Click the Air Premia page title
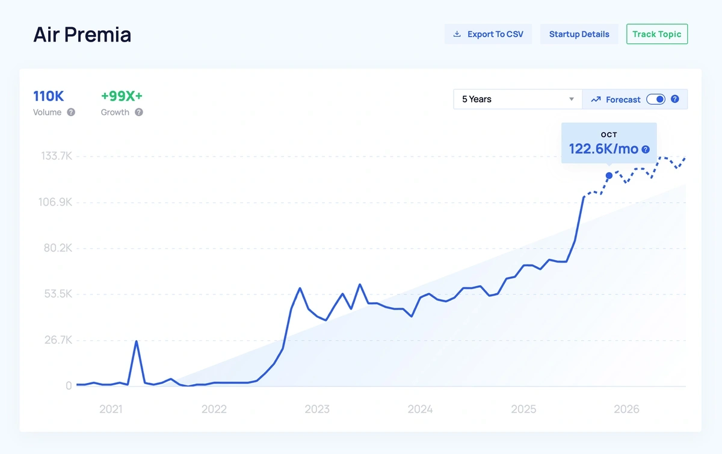Image resolution: width=722 pixels, height=454 pixels. (82, 35)
